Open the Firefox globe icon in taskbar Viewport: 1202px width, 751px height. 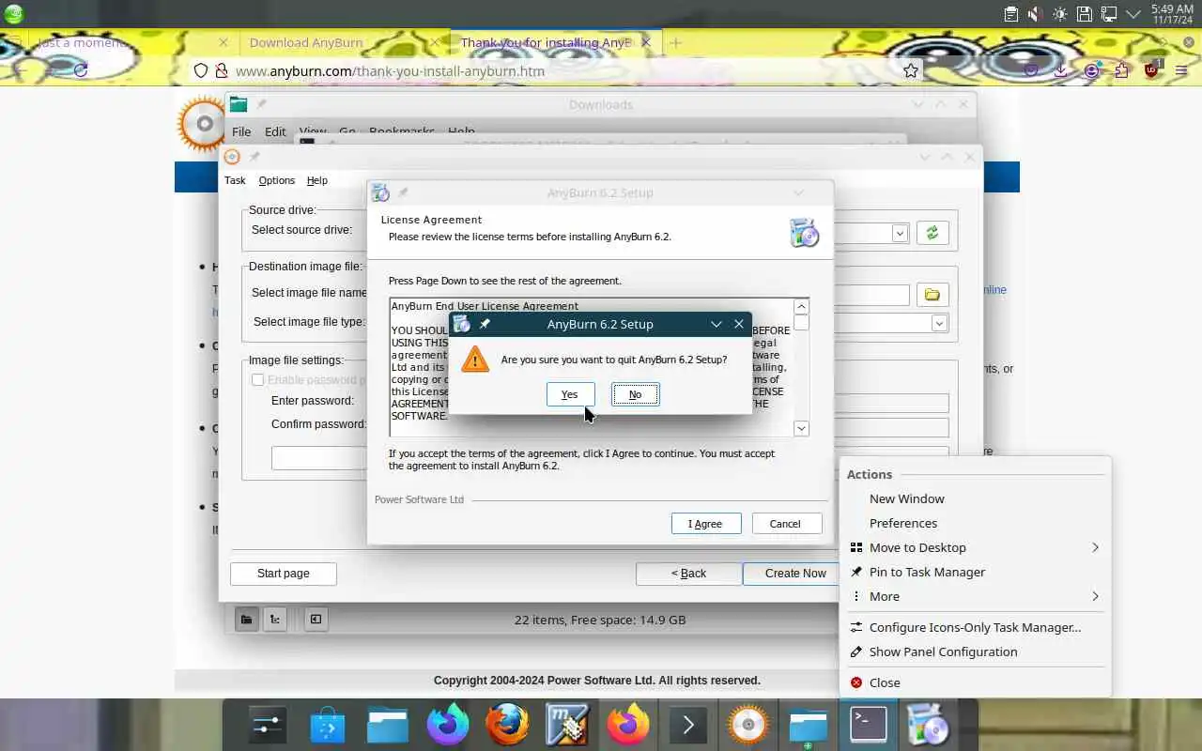pos(508,726)
